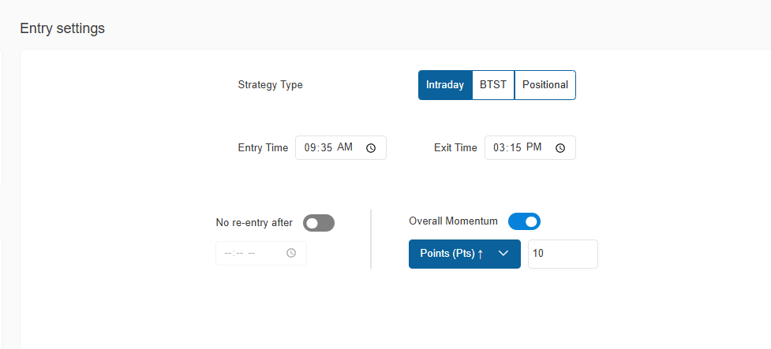Screen dimensions: 771x349
Task: Click the Overall Momentum label
Action: point(454,221)
